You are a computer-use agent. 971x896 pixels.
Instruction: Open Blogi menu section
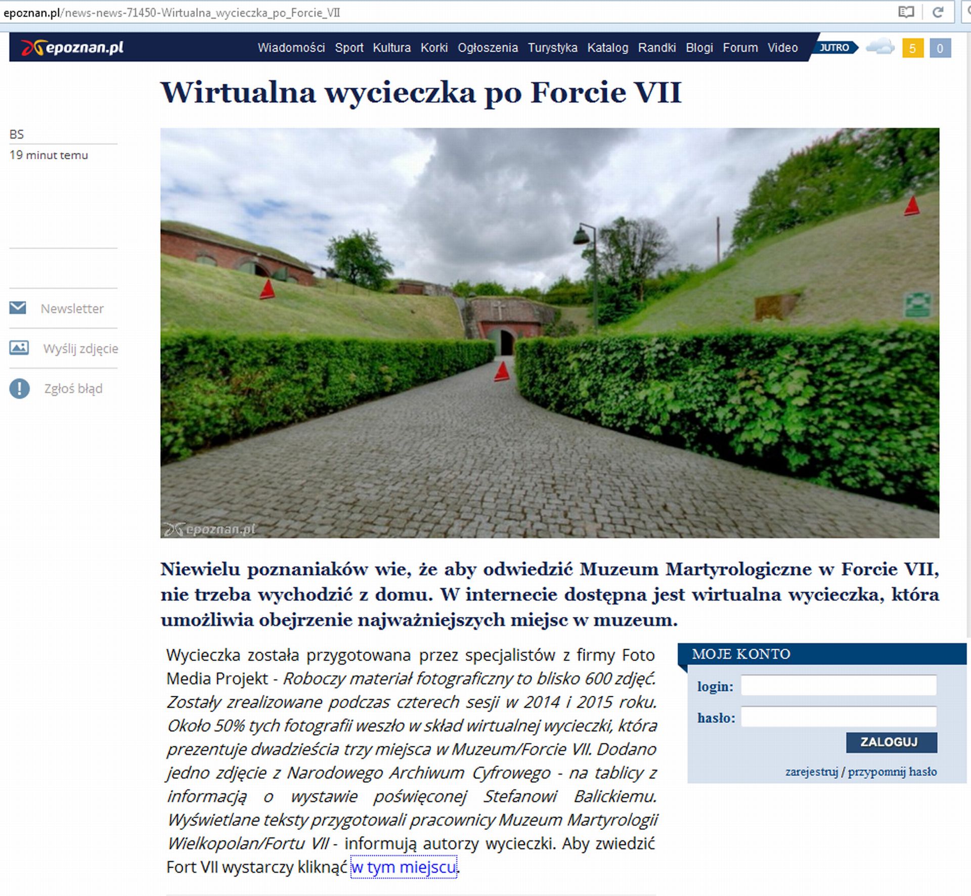click(699, 48)
